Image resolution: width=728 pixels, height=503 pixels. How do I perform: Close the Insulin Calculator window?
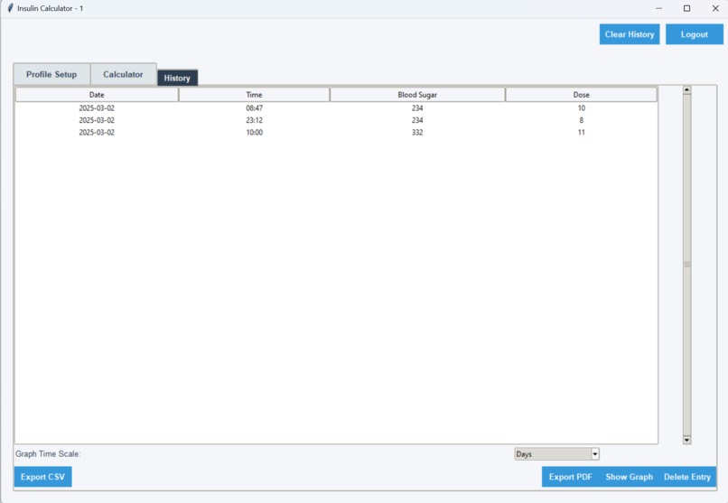(715, 8)
